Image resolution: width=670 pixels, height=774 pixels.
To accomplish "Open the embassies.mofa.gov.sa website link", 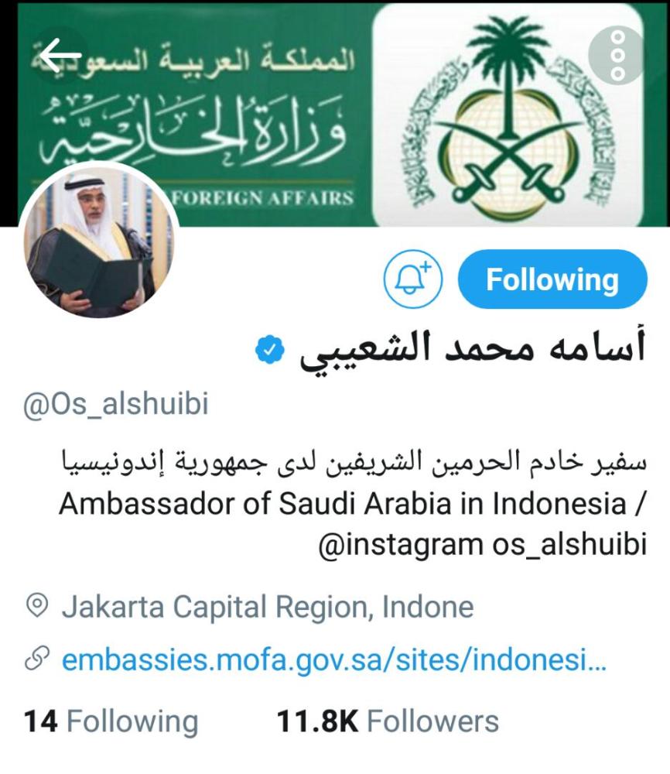I will click(x=334, y=659).
